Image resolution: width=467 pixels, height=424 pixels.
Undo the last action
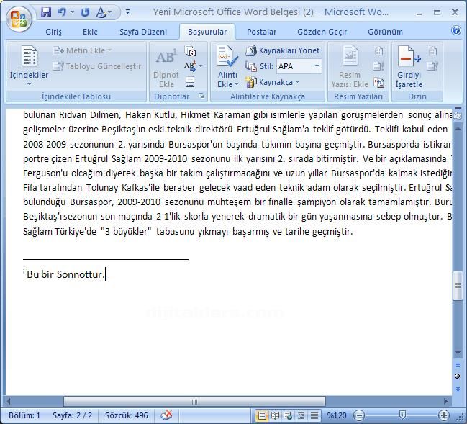pyautogui.click(x=62, y=12)
